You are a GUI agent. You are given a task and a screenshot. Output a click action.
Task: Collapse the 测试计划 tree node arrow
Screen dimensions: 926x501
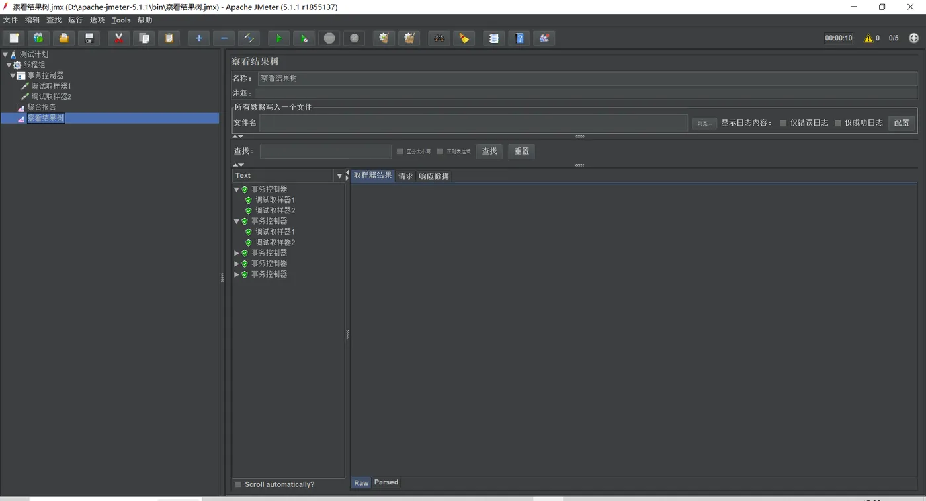5,55
